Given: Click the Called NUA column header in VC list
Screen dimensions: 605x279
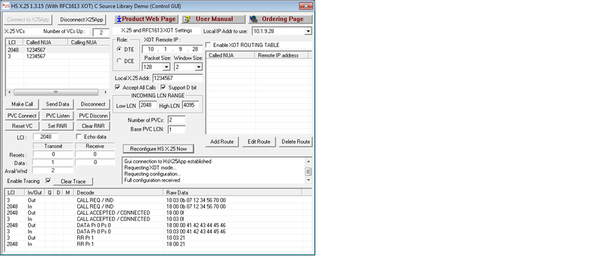Looking at the screenshot, I should click(46, 42).
